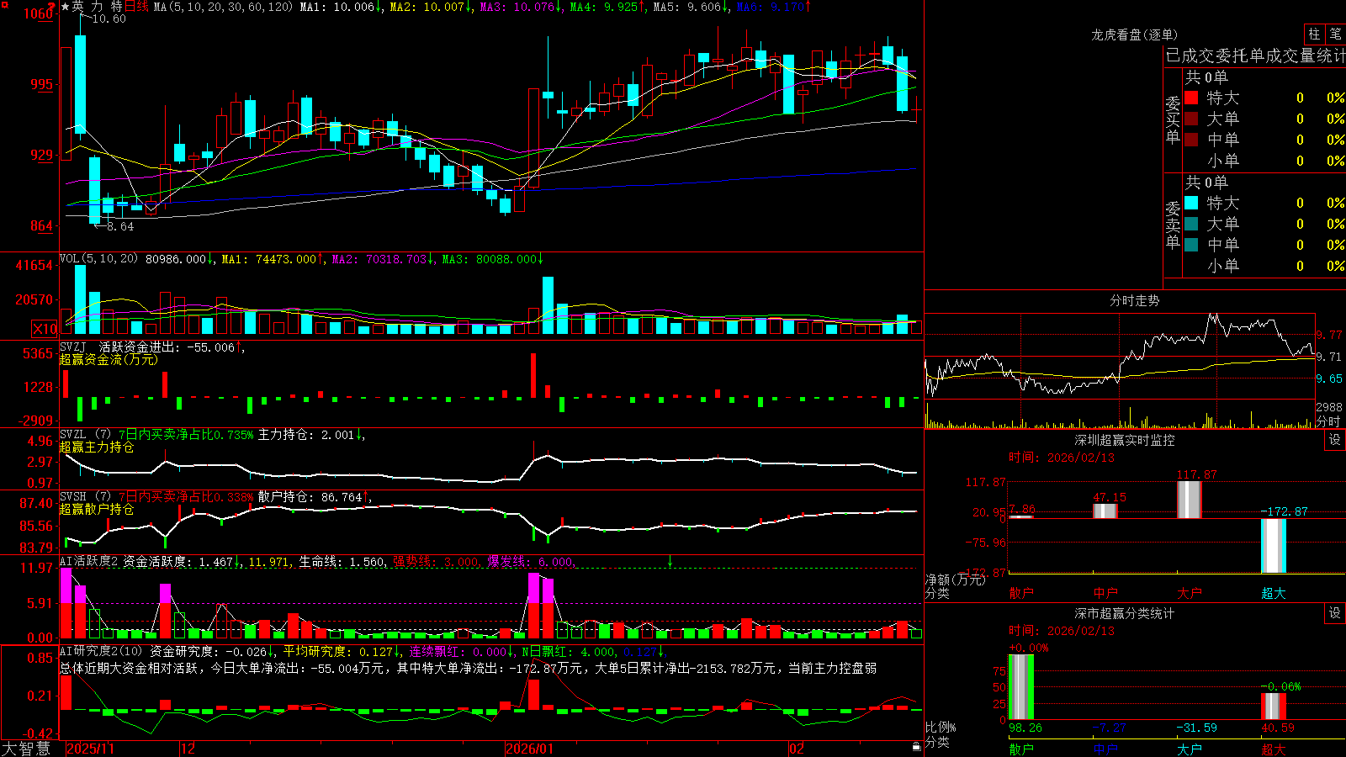Click red 特大 buy-order color swatch
Screen dimensions: 1346x757
pyautogui.click(x=1191, y=98)
